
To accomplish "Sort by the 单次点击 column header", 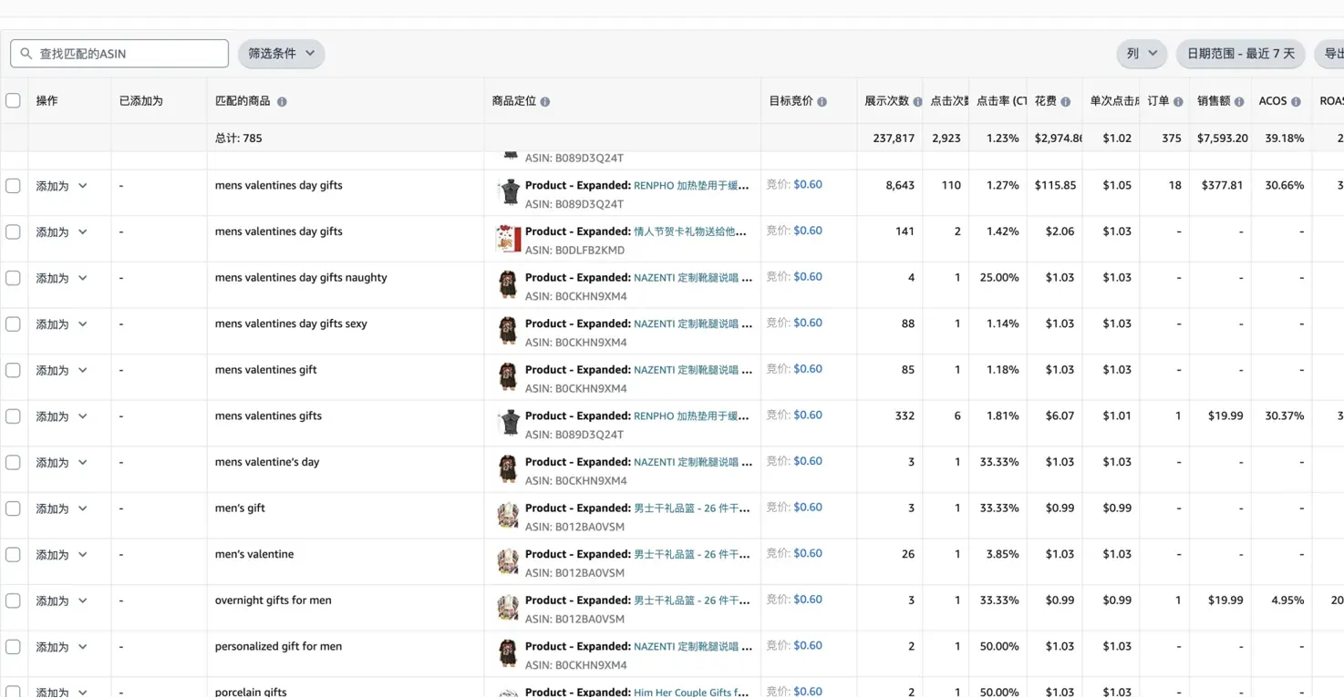I will pos(1114,101).
